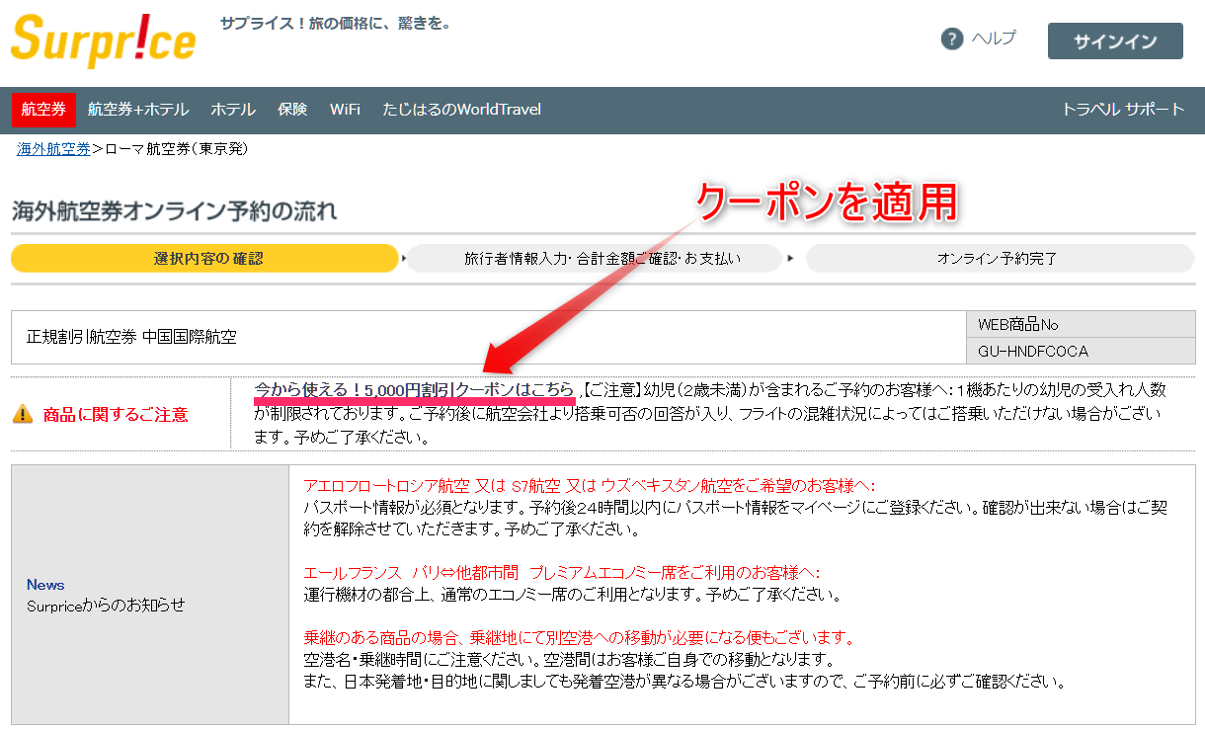Click the 選択内容の確認 step
The height and width of the screenshot is (731, 1205).
tap(204, 259)
